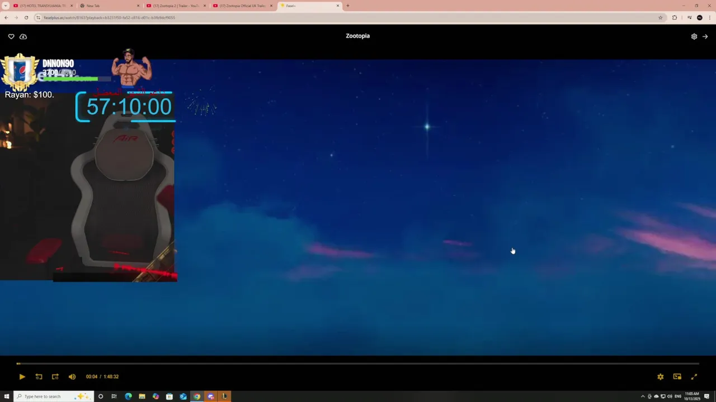716x402 pixels.
Task: Mute the player volume
Action: [72, 377]
